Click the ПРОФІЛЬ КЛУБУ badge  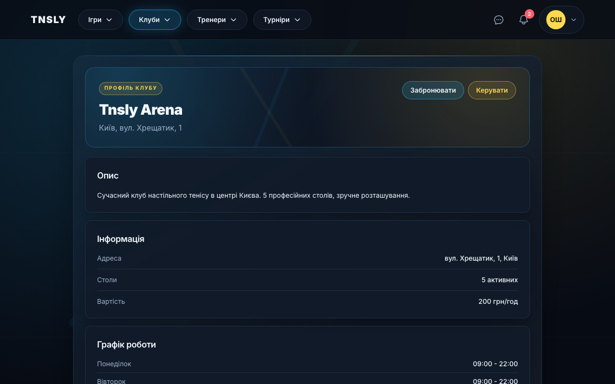131,88
